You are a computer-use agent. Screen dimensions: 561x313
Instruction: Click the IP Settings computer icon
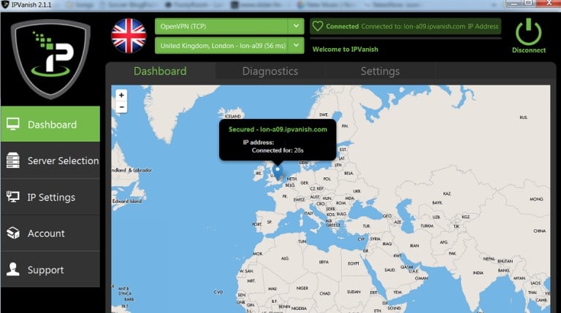pyautogui.click(x=13, y=196)
